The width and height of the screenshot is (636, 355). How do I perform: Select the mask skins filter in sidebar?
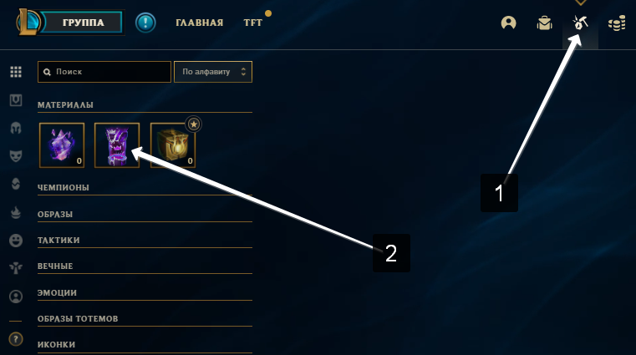[16, 156]
